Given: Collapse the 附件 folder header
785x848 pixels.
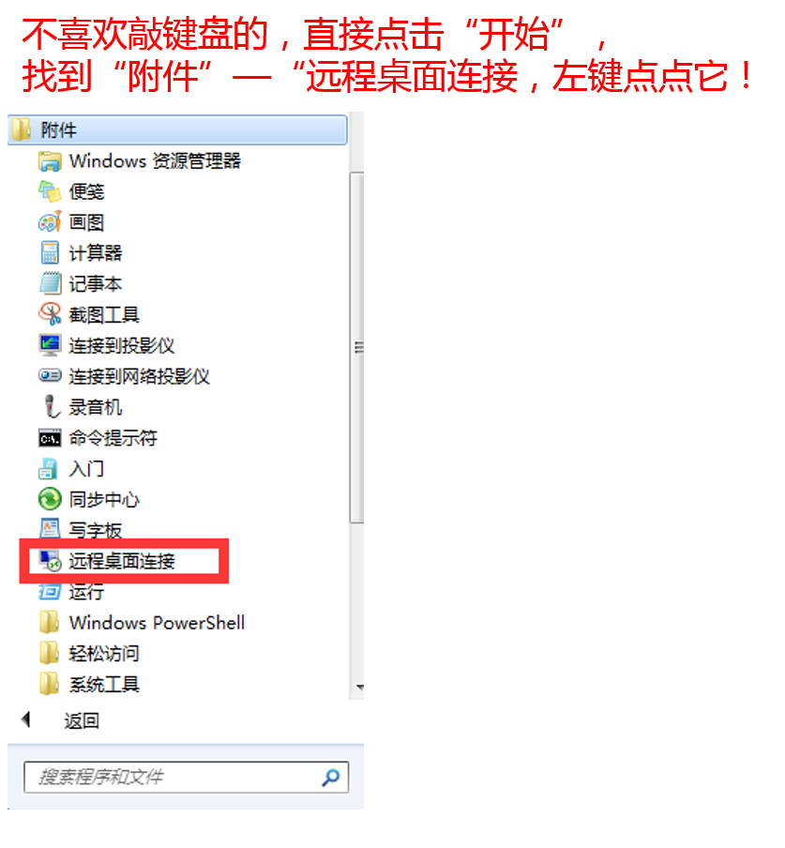Looking at the screenshot, I should tap(177, 129).
